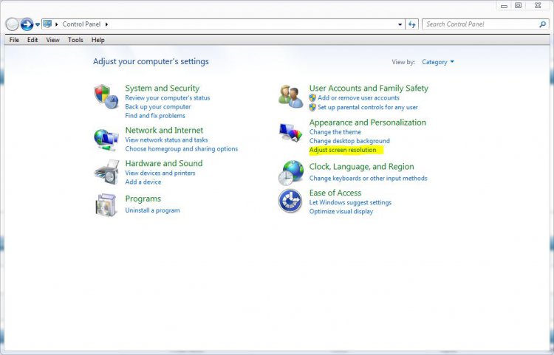Click Adjust screen resolution

(x=343, y=150)
